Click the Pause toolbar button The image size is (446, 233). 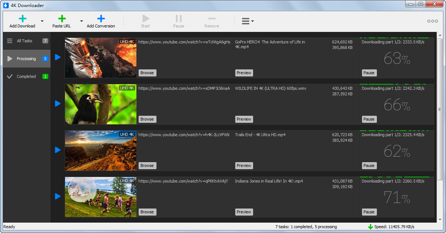tap(179, 21)
